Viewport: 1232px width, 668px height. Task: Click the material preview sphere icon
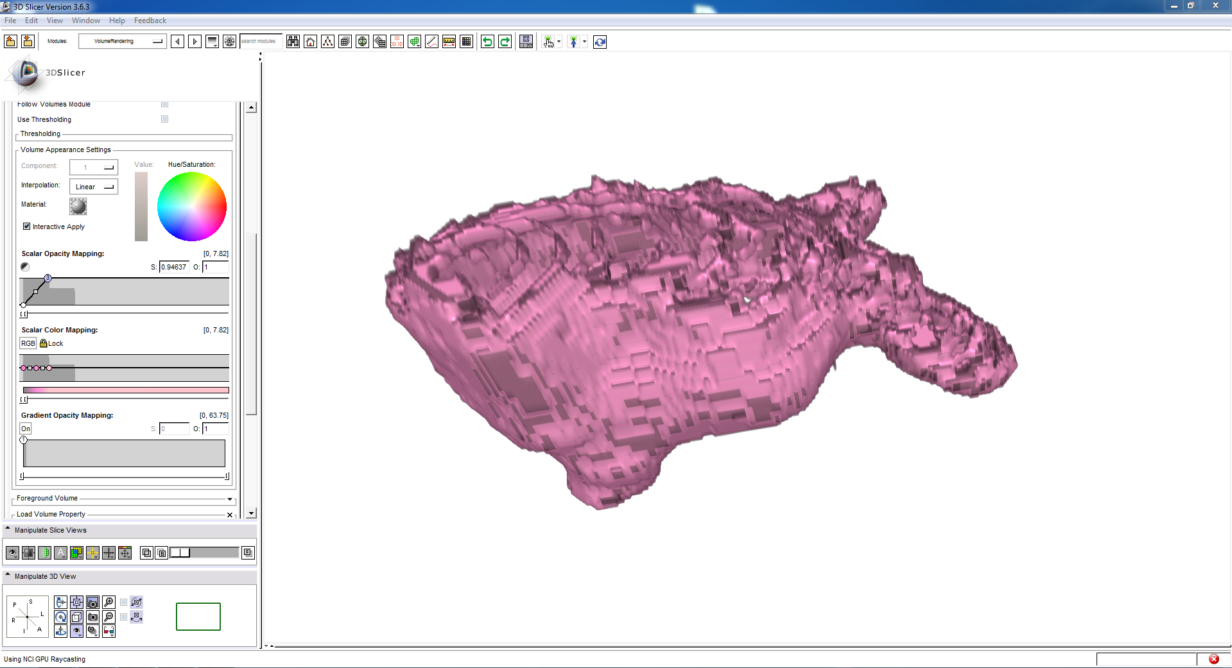point(78,206)
